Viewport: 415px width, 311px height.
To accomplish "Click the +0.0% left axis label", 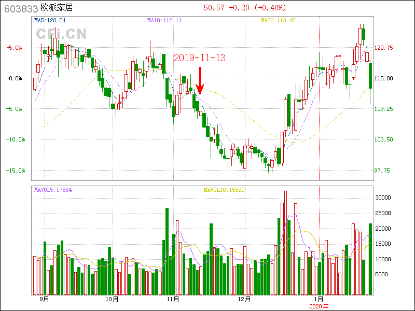I will 15,78.
